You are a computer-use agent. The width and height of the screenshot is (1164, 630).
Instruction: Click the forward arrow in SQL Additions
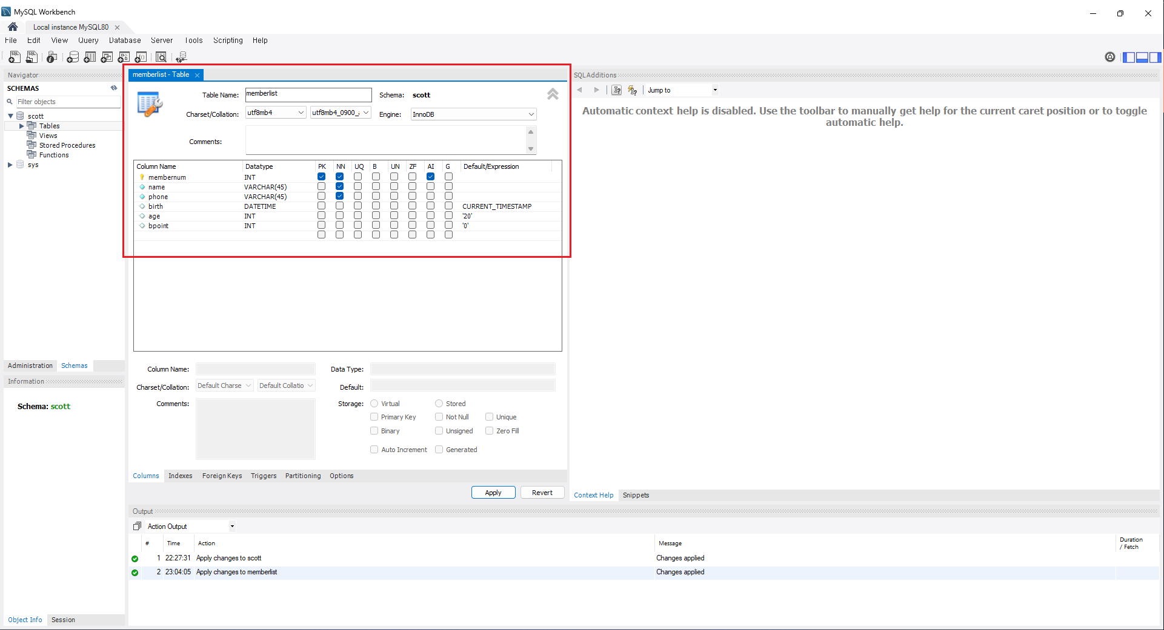[x=597, y=90]
